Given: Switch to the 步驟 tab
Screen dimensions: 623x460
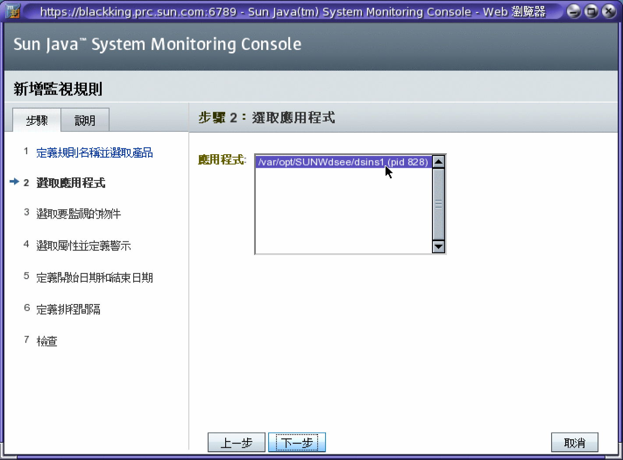Looking at the screenshot, I should point(37,120).
